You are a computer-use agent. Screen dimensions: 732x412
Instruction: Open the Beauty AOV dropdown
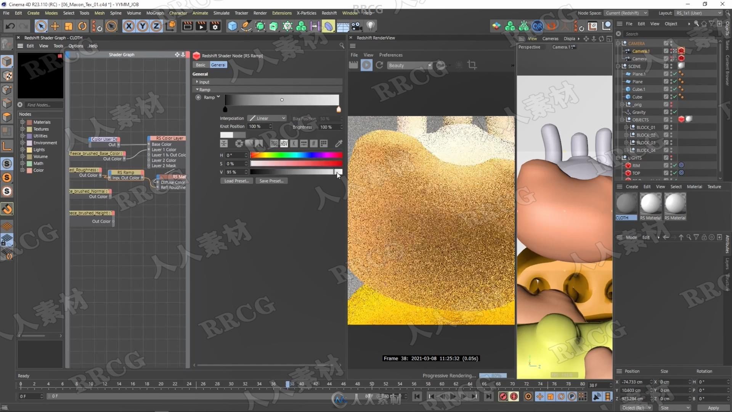[410, 66]
